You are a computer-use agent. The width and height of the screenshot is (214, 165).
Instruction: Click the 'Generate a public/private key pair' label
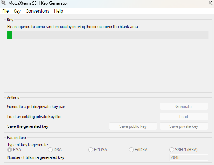[36, 107]
